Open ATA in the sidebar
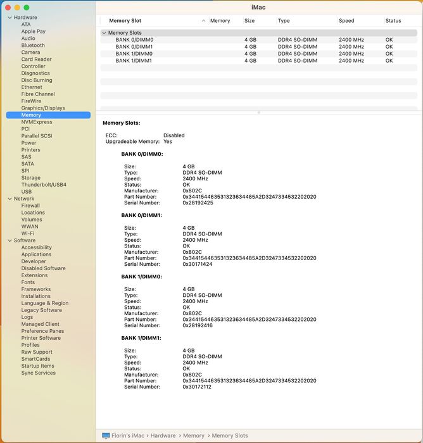Image resolution: width=423 pixels, height=443 pixels. 26,25
